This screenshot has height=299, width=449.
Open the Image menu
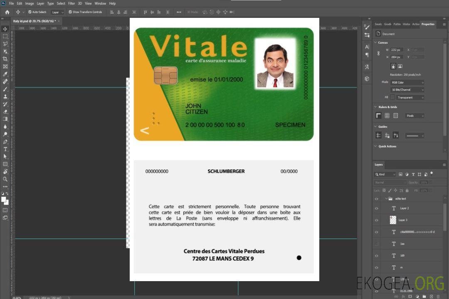tap(29, 3)
